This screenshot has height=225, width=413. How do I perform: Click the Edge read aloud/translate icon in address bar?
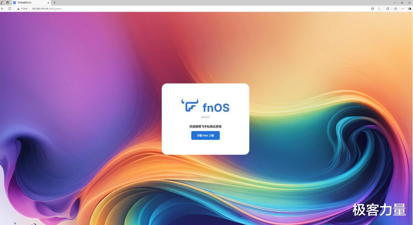(373, 9)
